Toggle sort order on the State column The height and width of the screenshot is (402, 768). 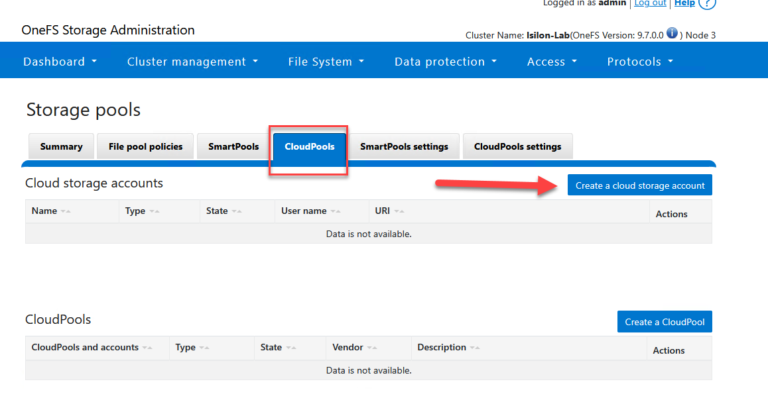pos(237,211)
